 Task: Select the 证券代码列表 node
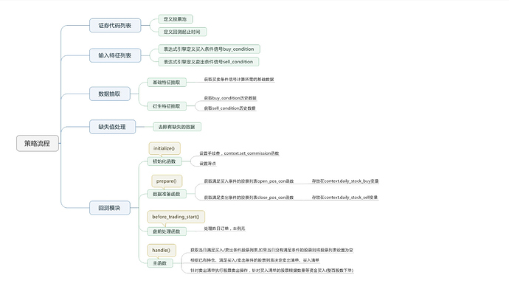115,25
